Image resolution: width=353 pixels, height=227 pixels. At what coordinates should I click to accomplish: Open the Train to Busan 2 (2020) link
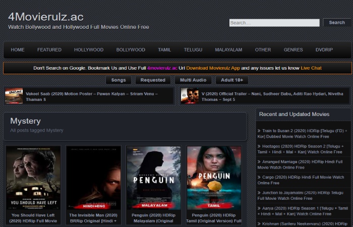(302, 134)
